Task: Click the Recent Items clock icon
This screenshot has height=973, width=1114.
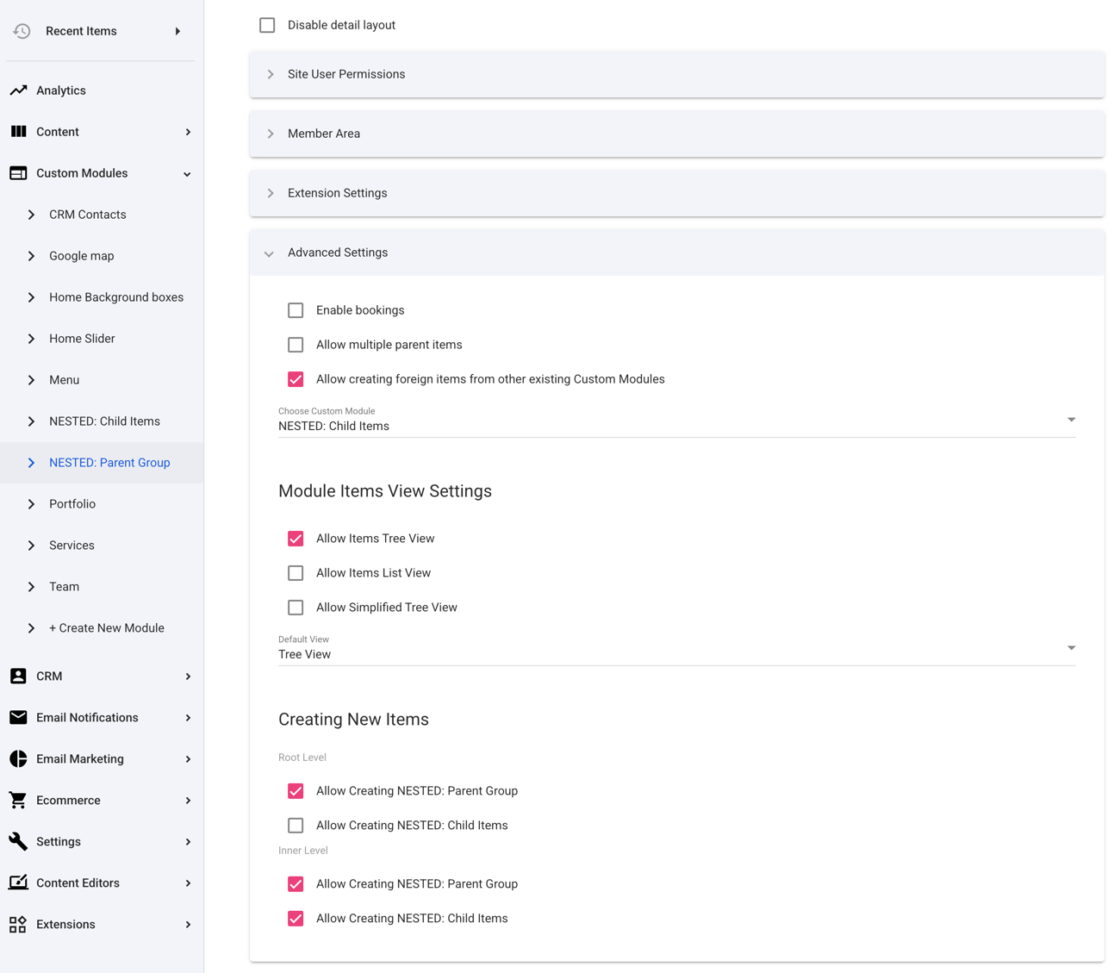Action: (20, 30)
